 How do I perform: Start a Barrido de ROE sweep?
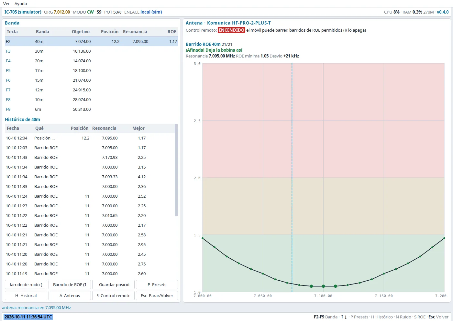pyautogui.click(x=70, y=285)
